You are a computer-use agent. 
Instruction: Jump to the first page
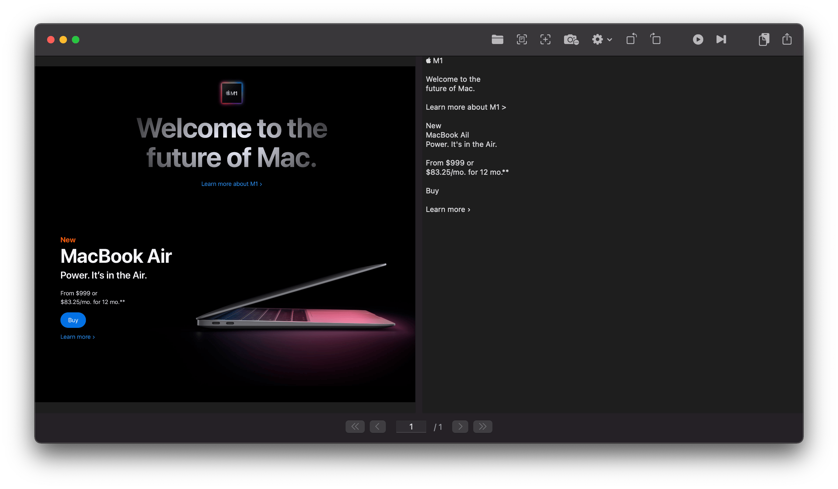[355, 426]
